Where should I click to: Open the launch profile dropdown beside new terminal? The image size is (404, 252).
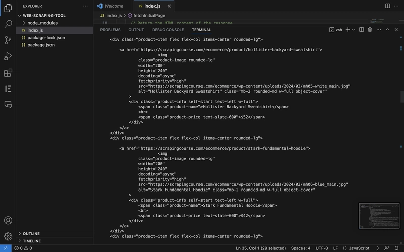tap(353, 30)
